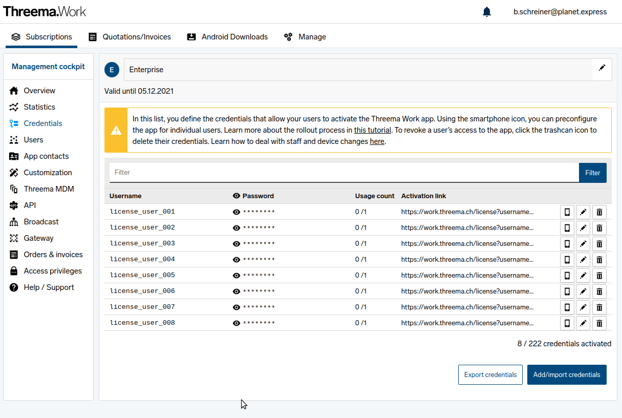Click the Threema.Work logo
The width and height of the screenshot is (622, 418).
click(x=45, y=11)
